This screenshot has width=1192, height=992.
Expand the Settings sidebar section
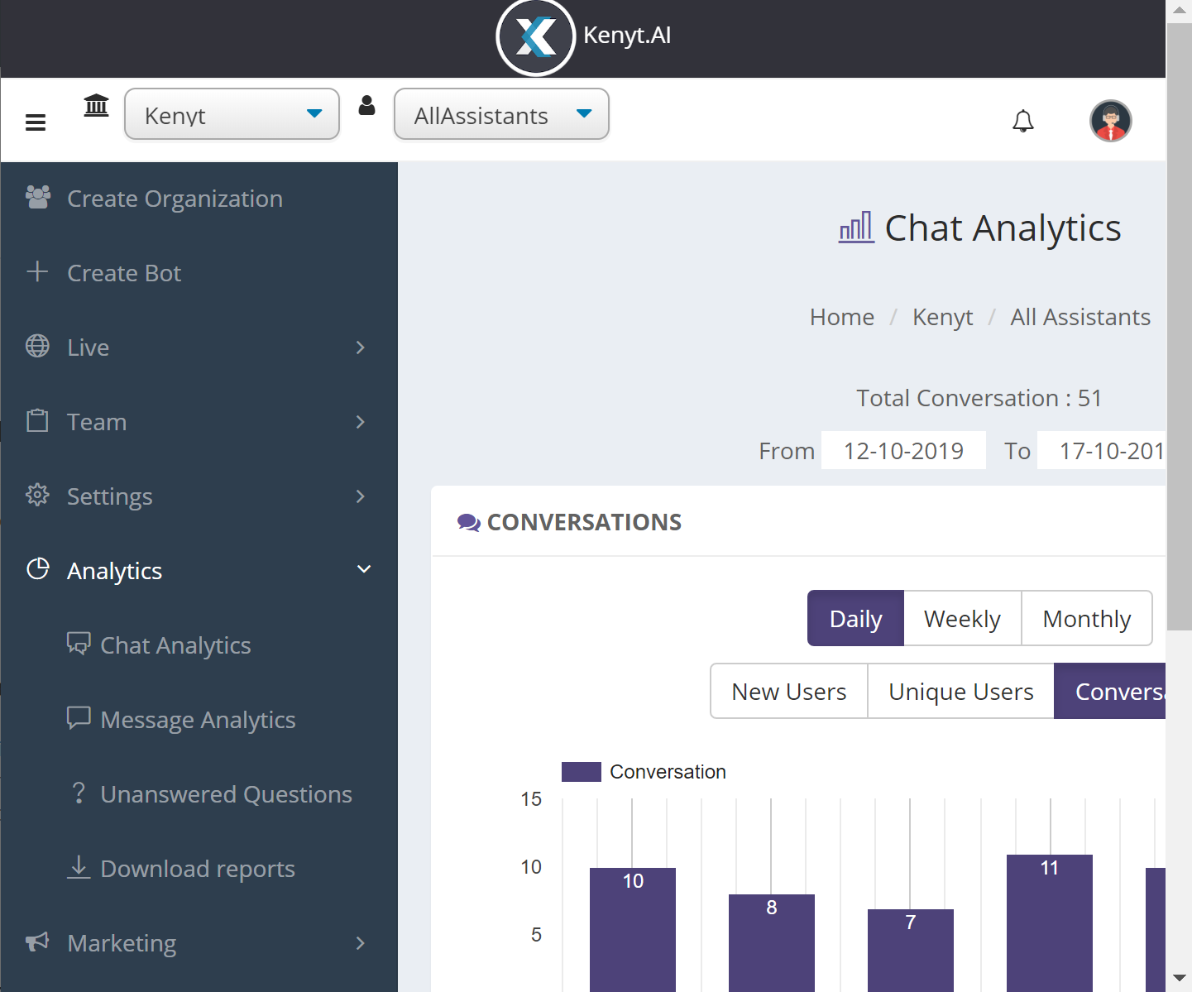[x=110, y=496]
